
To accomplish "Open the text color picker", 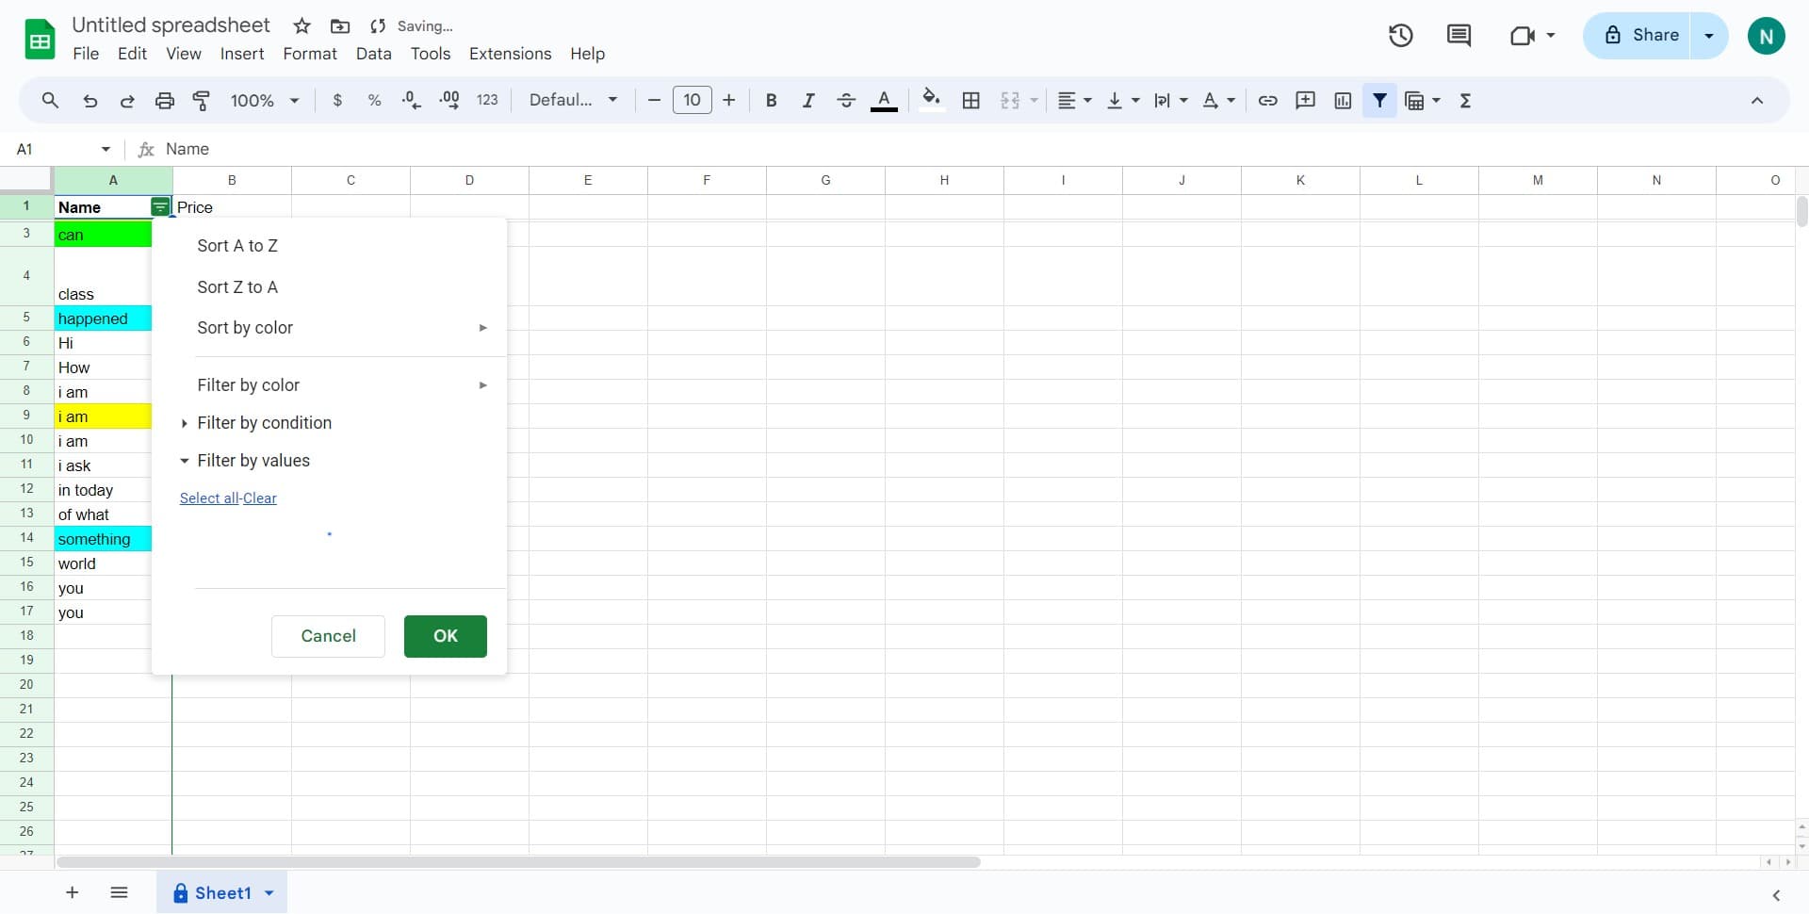I will 884,100.
